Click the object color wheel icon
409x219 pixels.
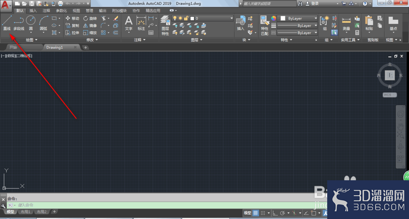pos(273,18)
